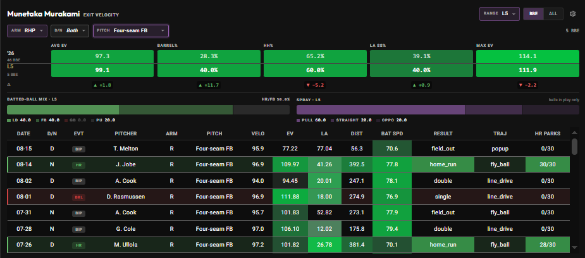Image resolution: width=585 pixels, height=258 pixels.
Task: Click the 79.4 bat speed cell
Action: coord(391,228)
